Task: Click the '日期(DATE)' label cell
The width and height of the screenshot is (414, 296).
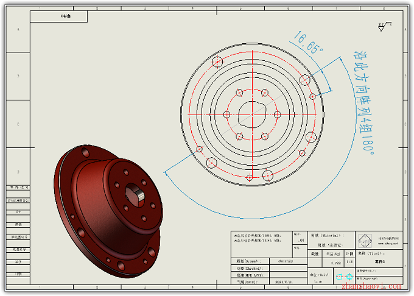Action: 250,282
